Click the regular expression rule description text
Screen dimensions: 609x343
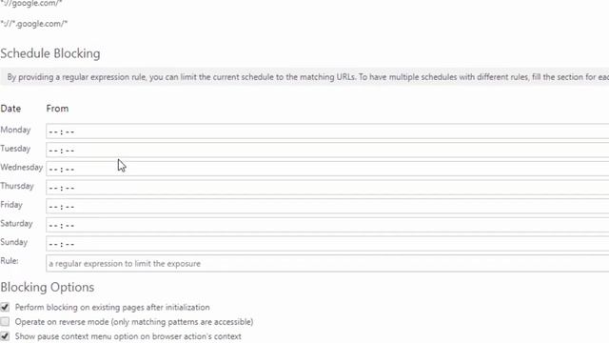307,77
